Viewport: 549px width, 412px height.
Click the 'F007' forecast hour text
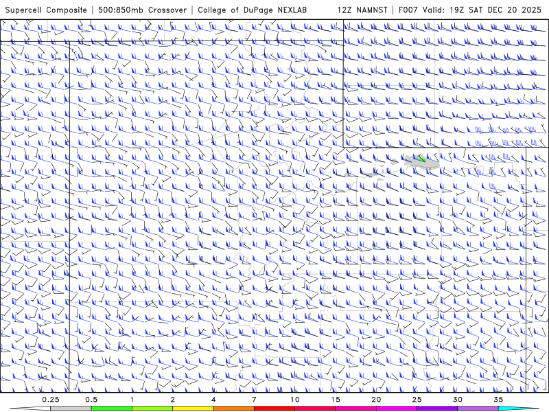pyautogui.click(x=408, y=10)
